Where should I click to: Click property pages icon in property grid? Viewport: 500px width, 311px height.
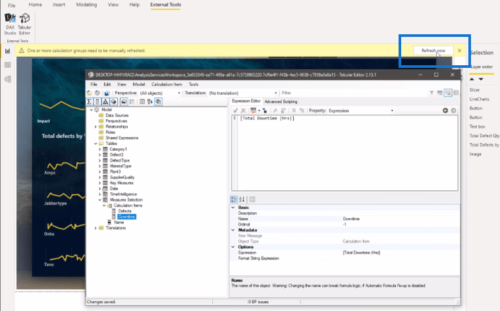252,200
